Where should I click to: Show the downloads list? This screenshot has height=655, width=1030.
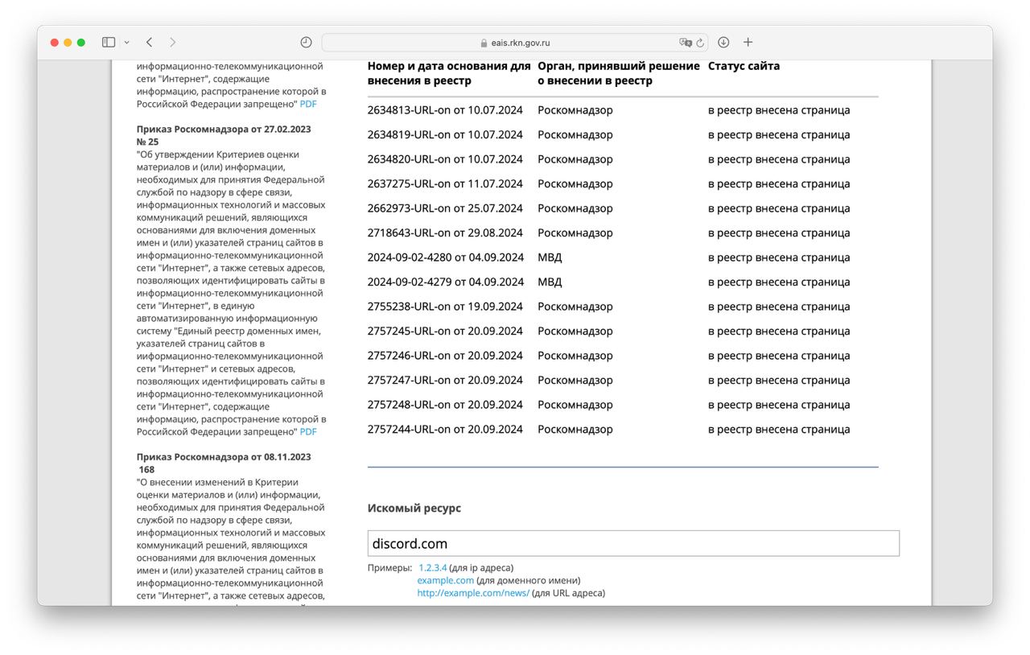[723, 42]
